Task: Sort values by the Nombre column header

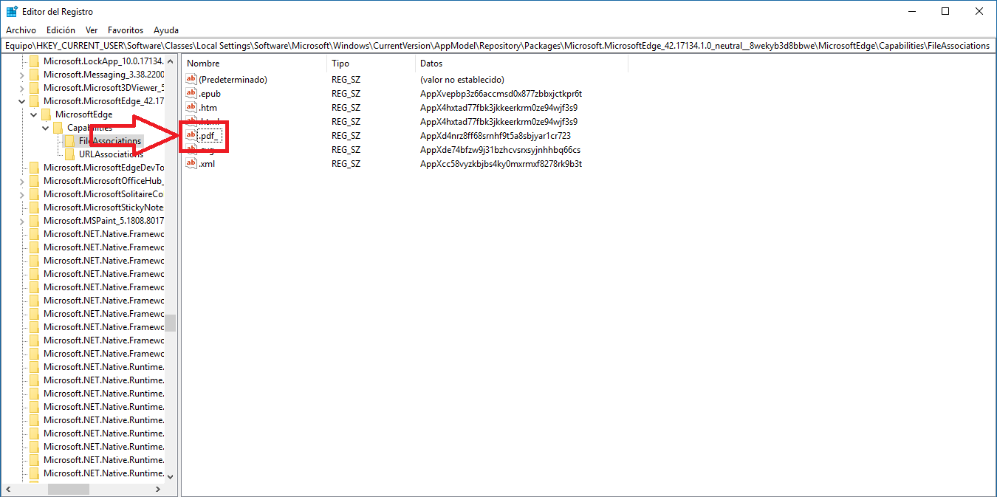Action: (x=254, y=64)
